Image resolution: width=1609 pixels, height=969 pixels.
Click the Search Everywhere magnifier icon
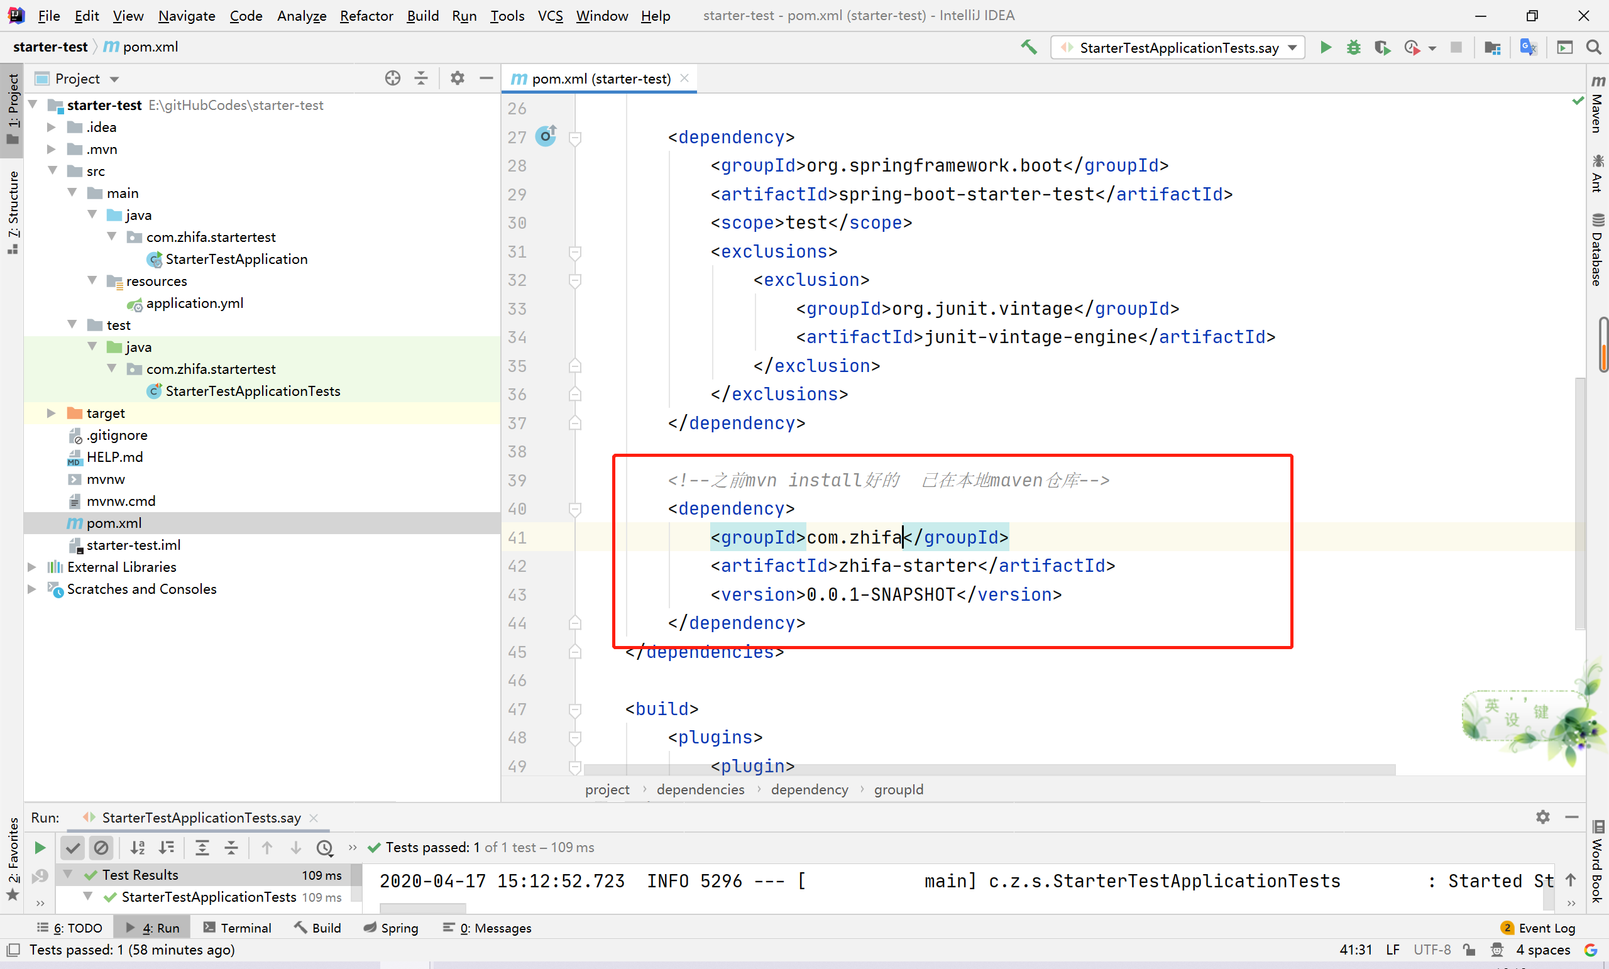point(1593,47)
